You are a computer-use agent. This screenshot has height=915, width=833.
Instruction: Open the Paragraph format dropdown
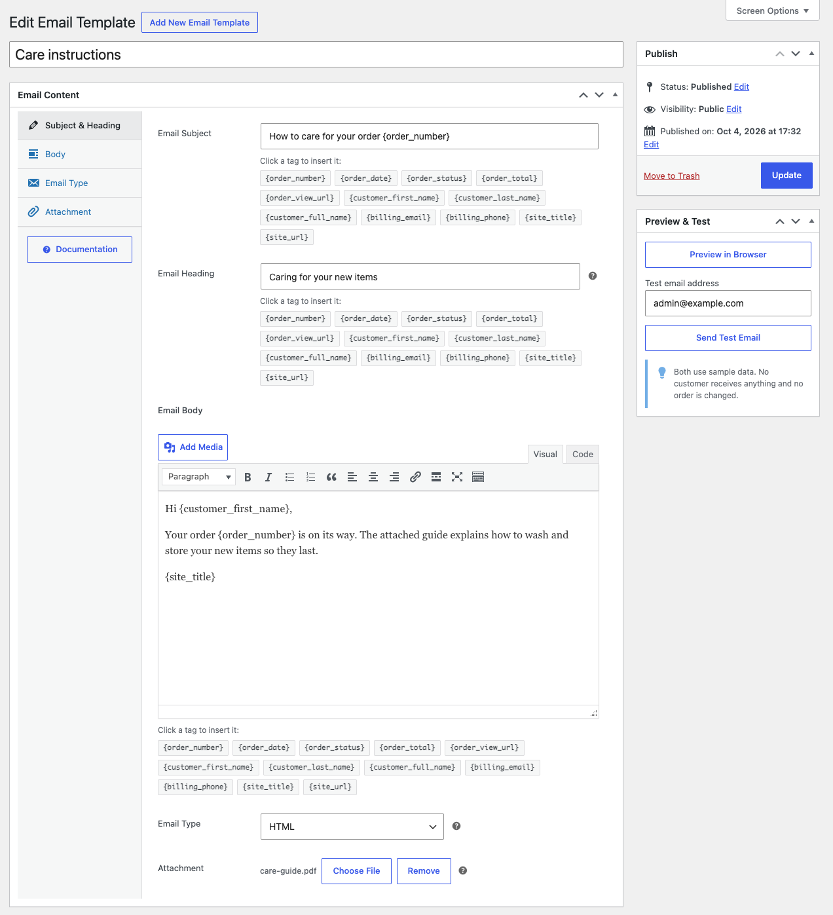click(x=198, y=477)
